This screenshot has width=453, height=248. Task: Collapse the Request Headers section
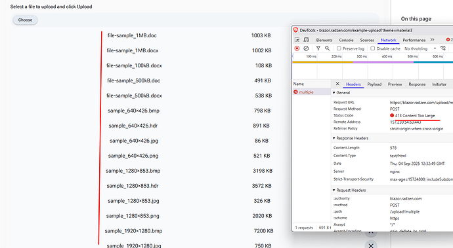(x=349, y=190)
